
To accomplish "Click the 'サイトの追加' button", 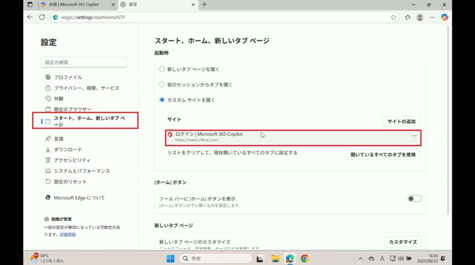I will [401, 121].
